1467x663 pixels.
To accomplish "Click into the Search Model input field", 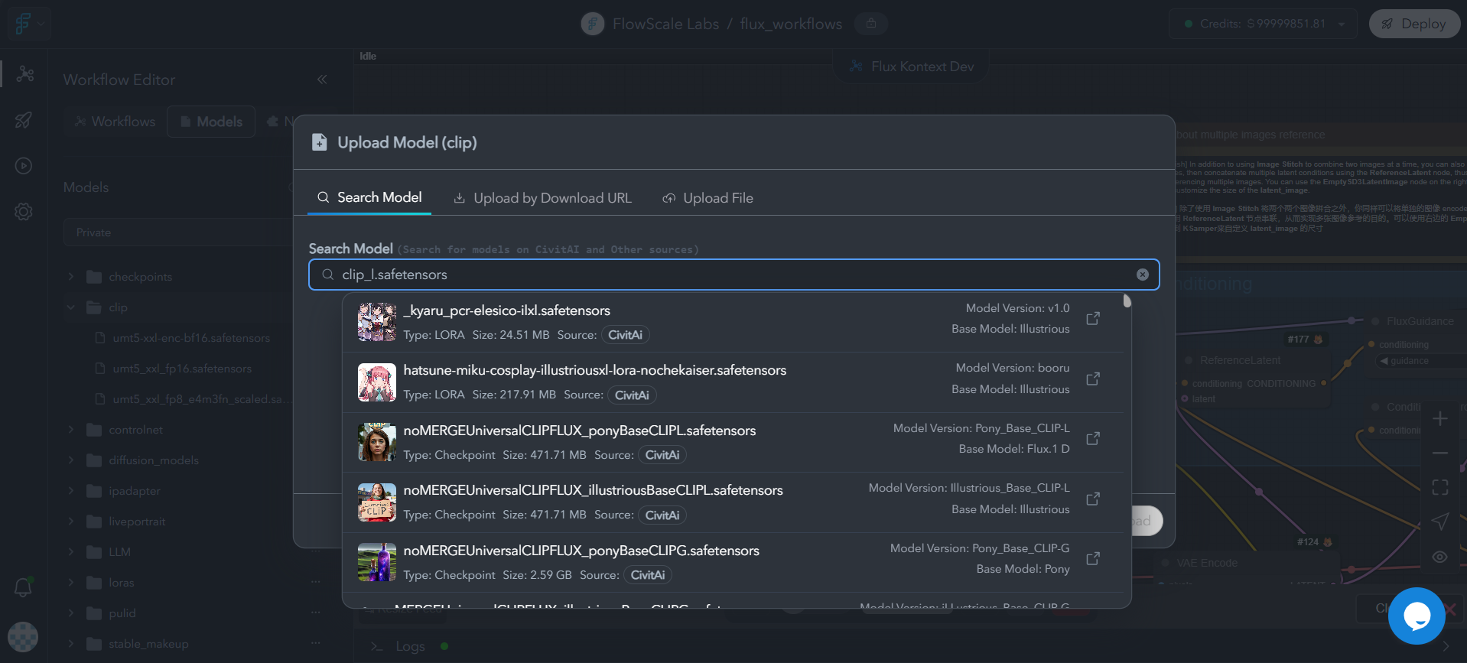I will pyautogui.click(x=733, y=275).
